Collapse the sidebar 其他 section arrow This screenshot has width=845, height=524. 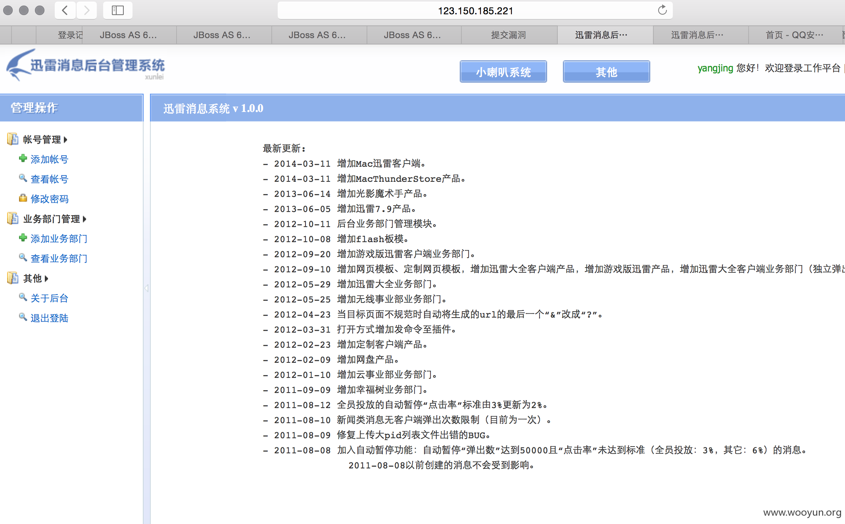[46, 279]
